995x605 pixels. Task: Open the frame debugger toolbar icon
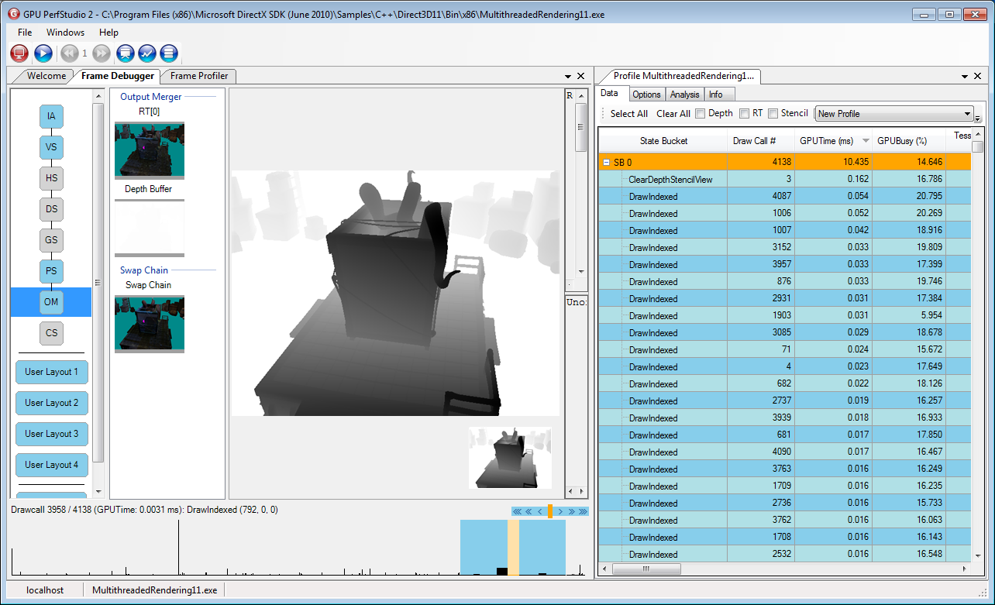[x=126, y=53]
